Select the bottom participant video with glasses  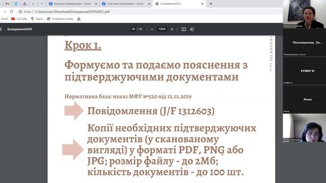click(305, 128)
